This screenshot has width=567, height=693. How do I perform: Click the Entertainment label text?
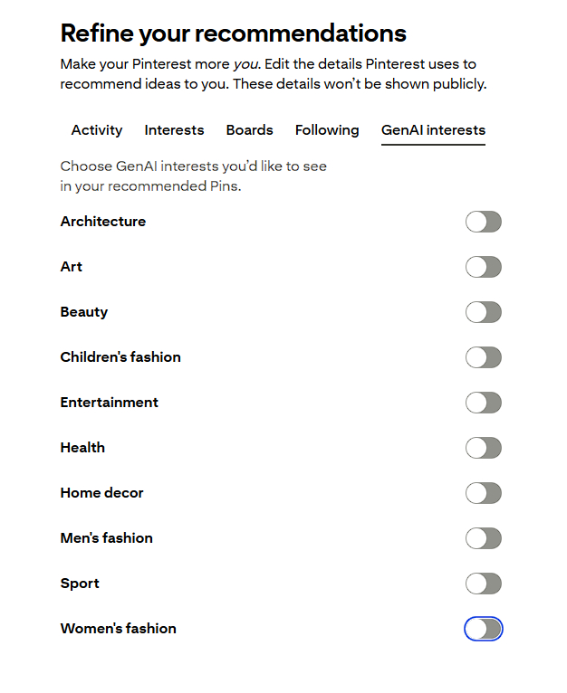coord(110,403)
